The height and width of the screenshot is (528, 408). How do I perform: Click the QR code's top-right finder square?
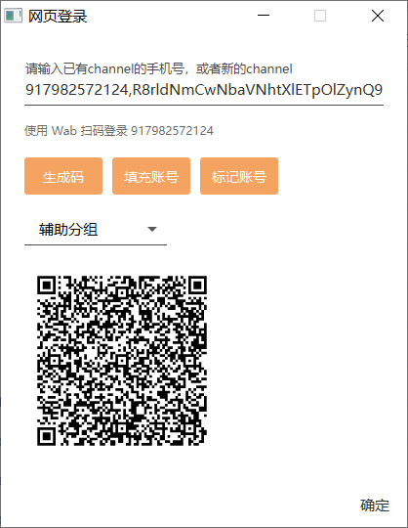197,286
